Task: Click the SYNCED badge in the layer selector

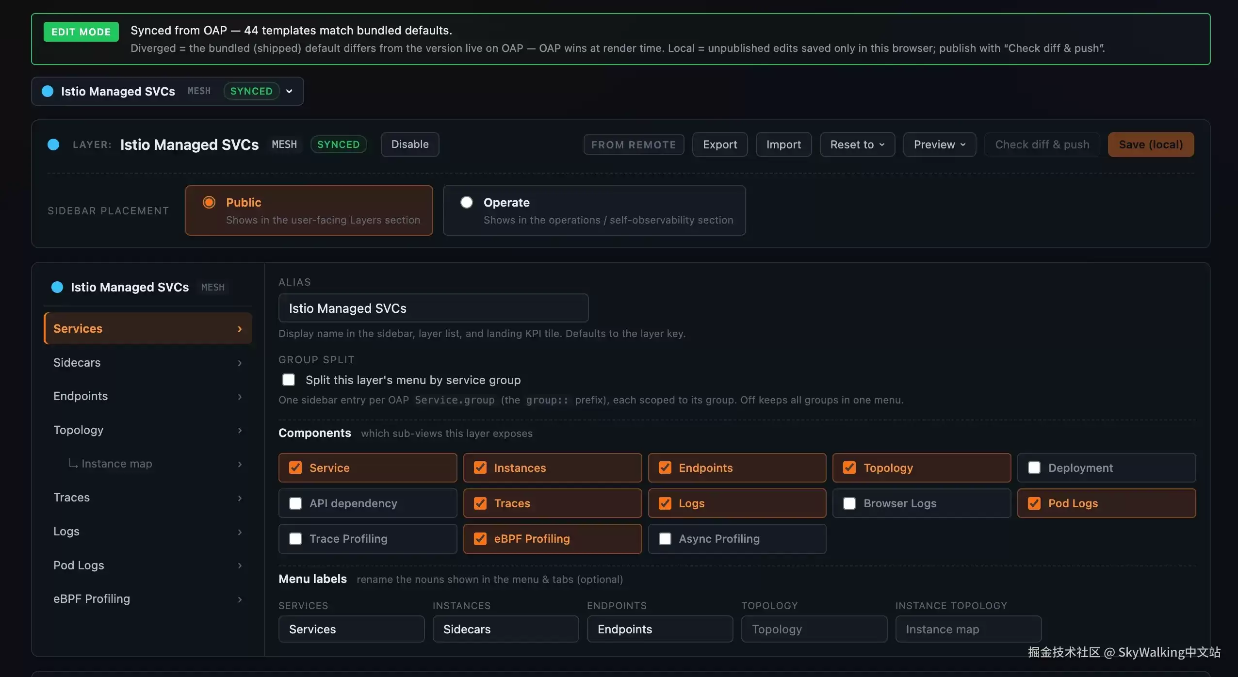Action: 251,91
